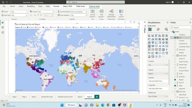Insert the Python visual
The height and width of the screenshot is (108, 192).
click(149, 53)
